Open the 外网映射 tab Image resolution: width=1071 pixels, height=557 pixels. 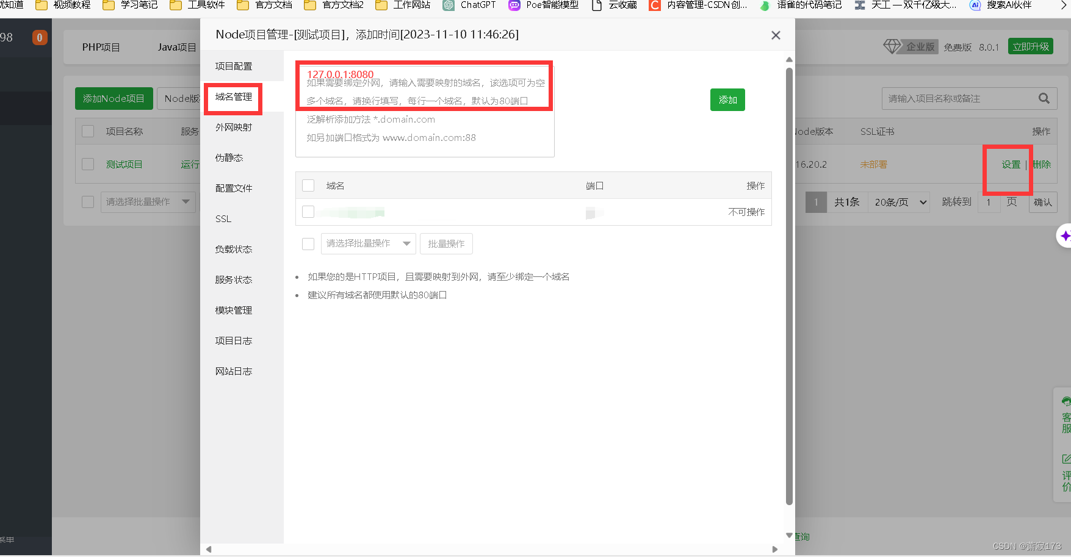click(x=242, y=127)
